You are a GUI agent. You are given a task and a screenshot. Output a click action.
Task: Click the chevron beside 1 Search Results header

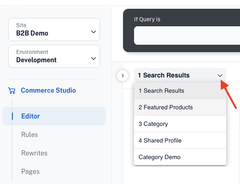point(220,76)
